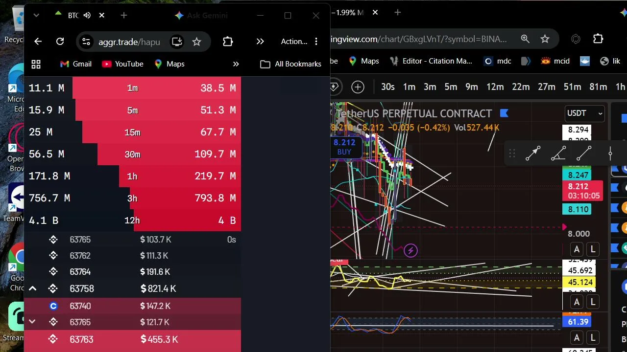Select the 1m volume row showing 38.5 M
Image resolution: width=627 pixels, height=352 pixels.
(132, 88)
